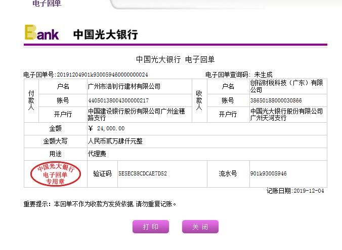
Task: Click payee bank 中国光大银行股份有限公司广州天河支行
Action: [286, 115]
